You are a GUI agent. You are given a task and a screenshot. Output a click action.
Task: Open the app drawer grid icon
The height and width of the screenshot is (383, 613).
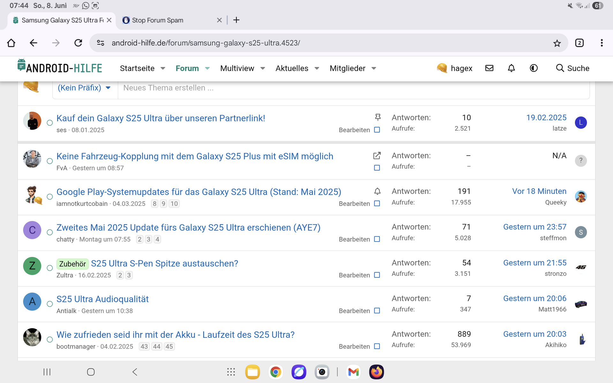point(231,372)
